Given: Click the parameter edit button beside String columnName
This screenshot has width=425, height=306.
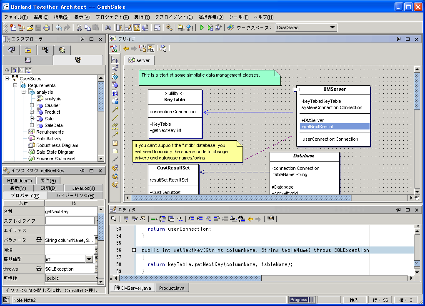Looking at the screenshot, I should point(96,240).
